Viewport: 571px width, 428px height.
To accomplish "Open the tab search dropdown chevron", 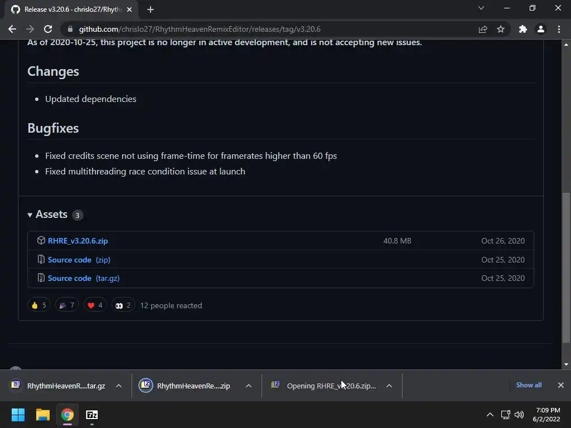I will [481, 8].
